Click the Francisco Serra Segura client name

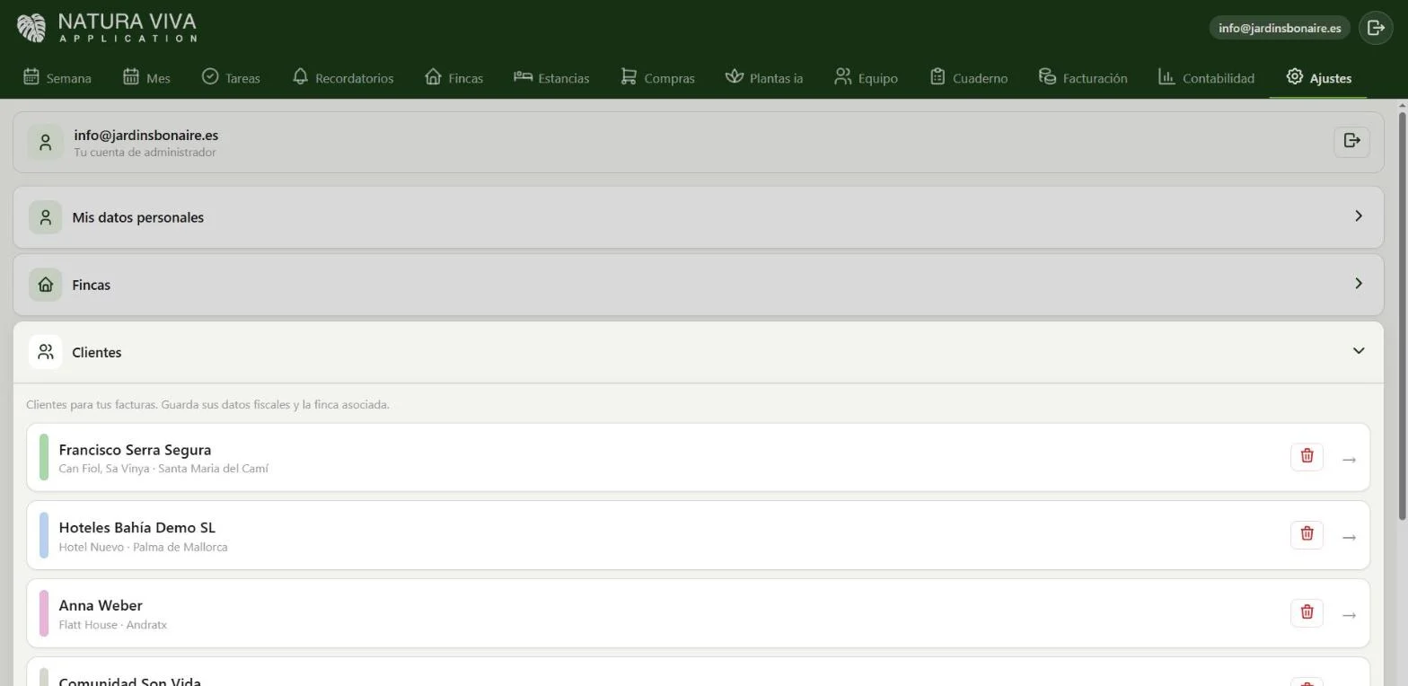tap(135, 450)
